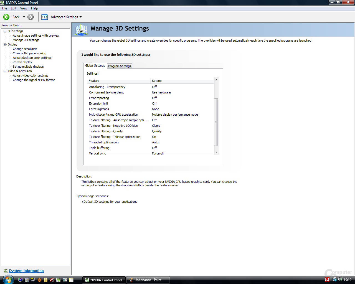Select Change resolution task
The width and height of the screenshot is (355, 284).
click(25, 49)
